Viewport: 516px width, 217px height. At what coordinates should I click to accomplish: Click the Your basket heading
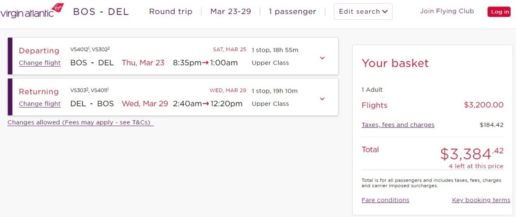coord(395,63)
